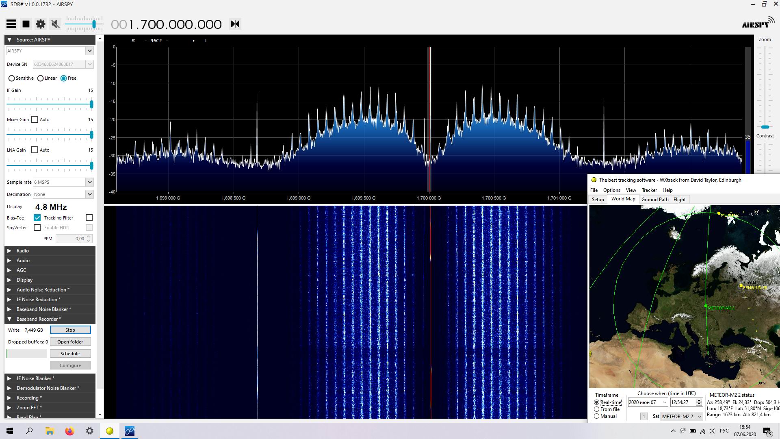This screenshot has height=439, width=780.
Task: Toggle the Tracking Filter checkbox
Action: point(89,218)
